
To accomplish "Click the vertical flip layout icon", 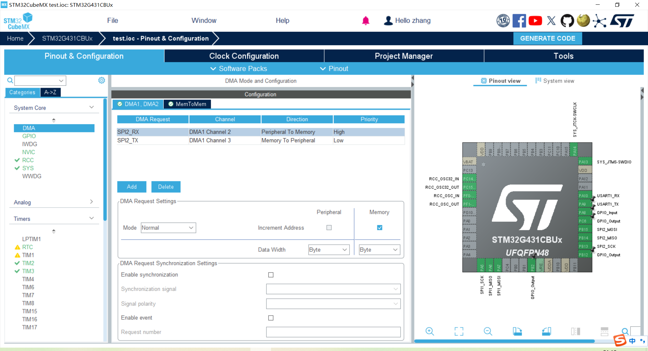I will click(x=575, y=331).
